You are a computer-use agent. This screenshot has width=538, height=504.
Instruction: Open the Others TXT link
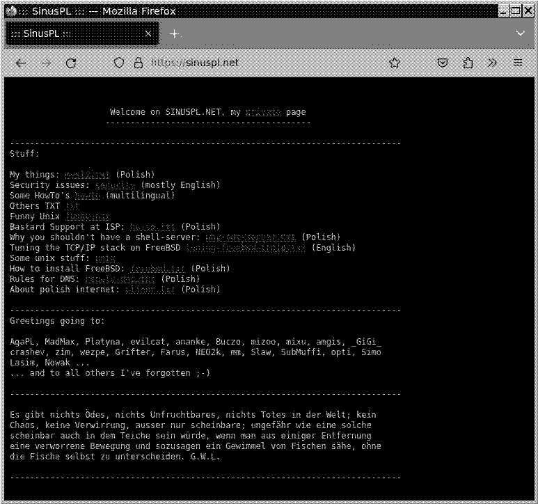point(72,206)
